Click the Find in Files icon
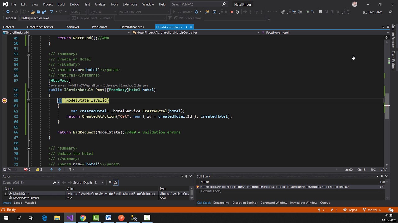The width and height of the screenshot is (398, 223). [x=207, y=12]
